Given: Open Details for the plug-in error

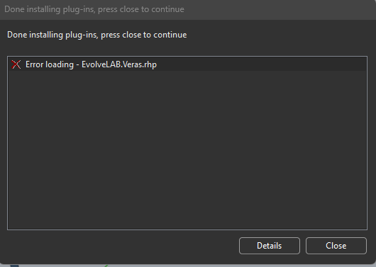Looking at the screenshot, I should [x=270, y=246].
